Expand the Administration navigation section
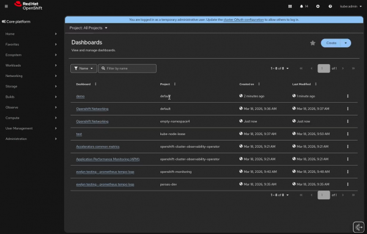Screen dimensions: 367x234 click(31, 139)
